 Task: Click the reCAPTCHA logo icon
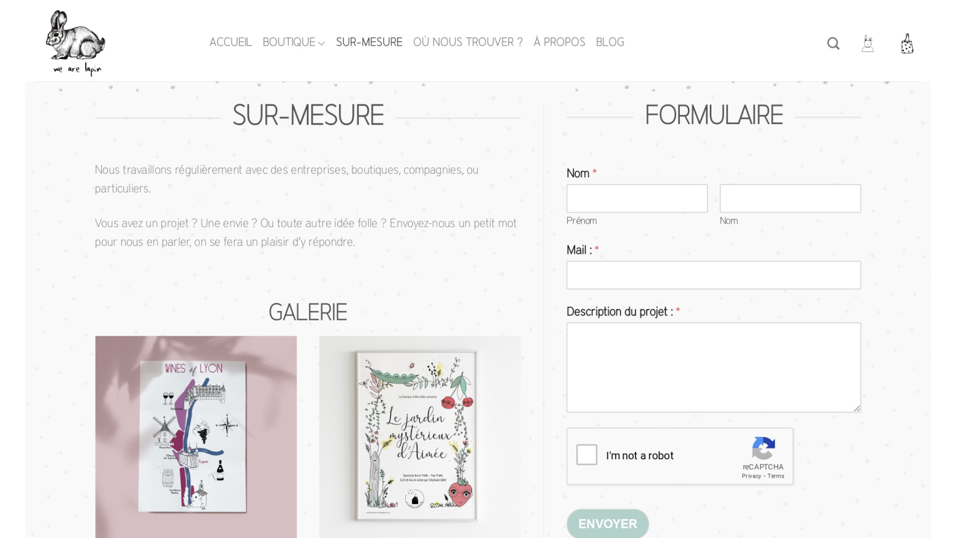763,448
